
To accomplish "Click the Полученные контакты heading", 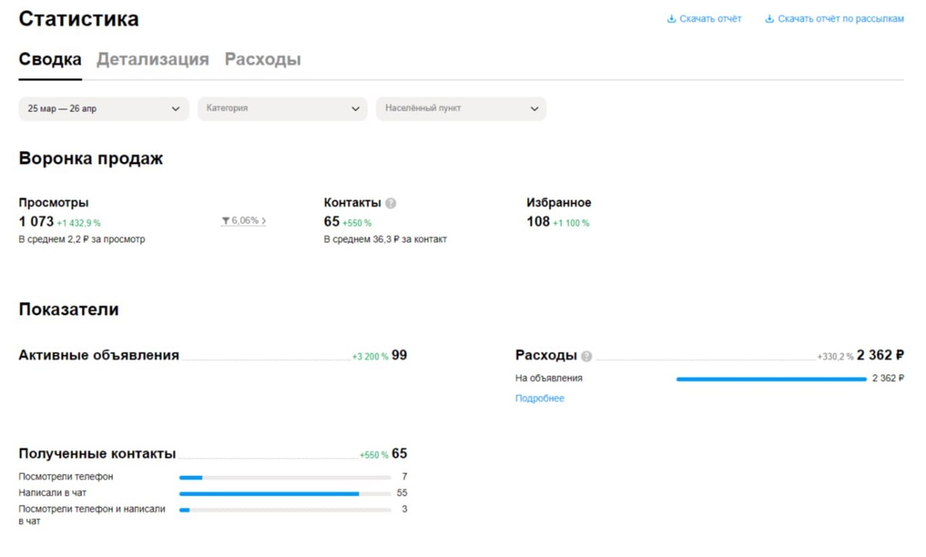I will [97, 454].
